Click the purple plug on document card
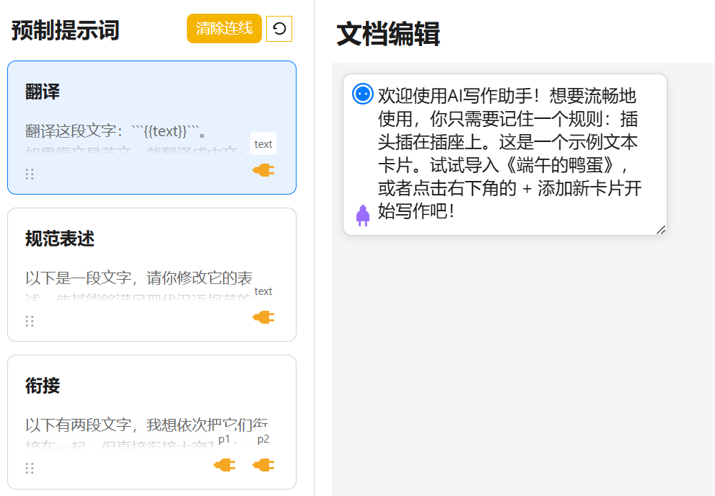The height and width of the screenshot is (496, 715). (363, 215)
